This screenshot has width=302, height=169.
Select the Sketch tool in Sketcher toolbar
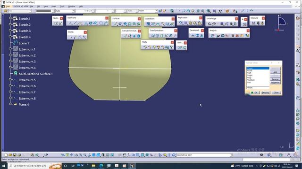click(56, 23)
